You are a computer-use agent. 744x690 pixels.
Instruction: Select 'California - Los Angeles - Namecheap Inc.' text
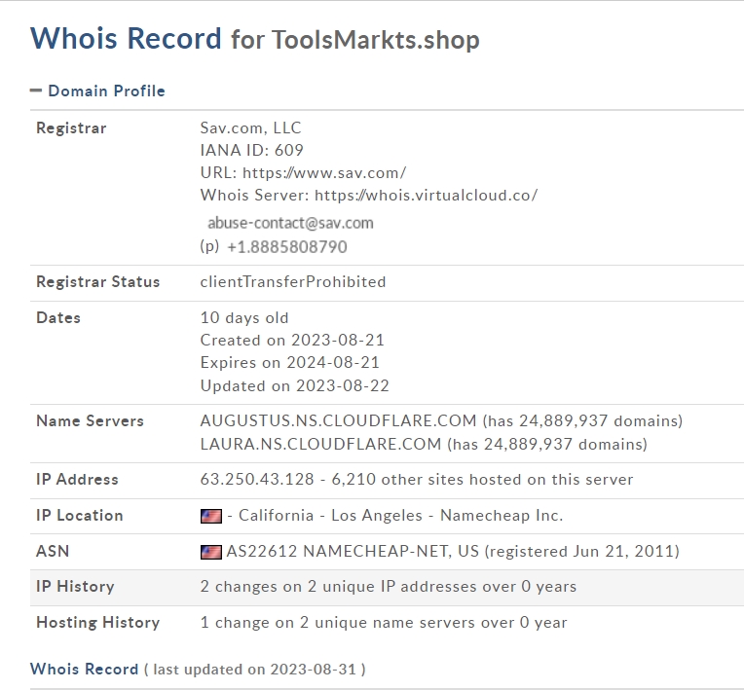(400, 516)
